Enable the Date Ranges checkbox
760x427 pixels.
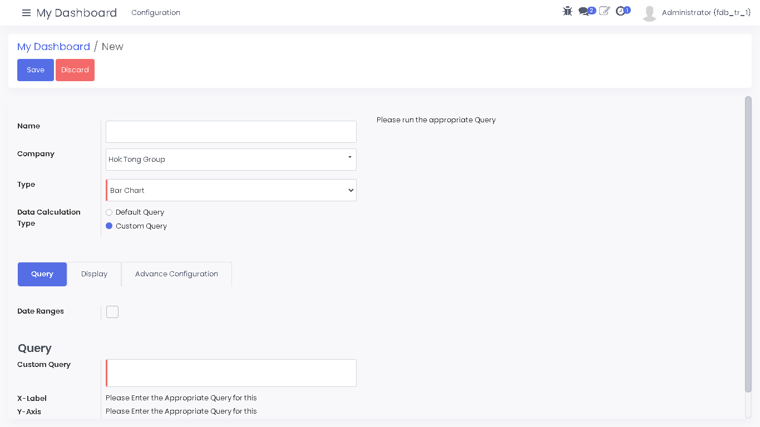[x=112, y=312]
